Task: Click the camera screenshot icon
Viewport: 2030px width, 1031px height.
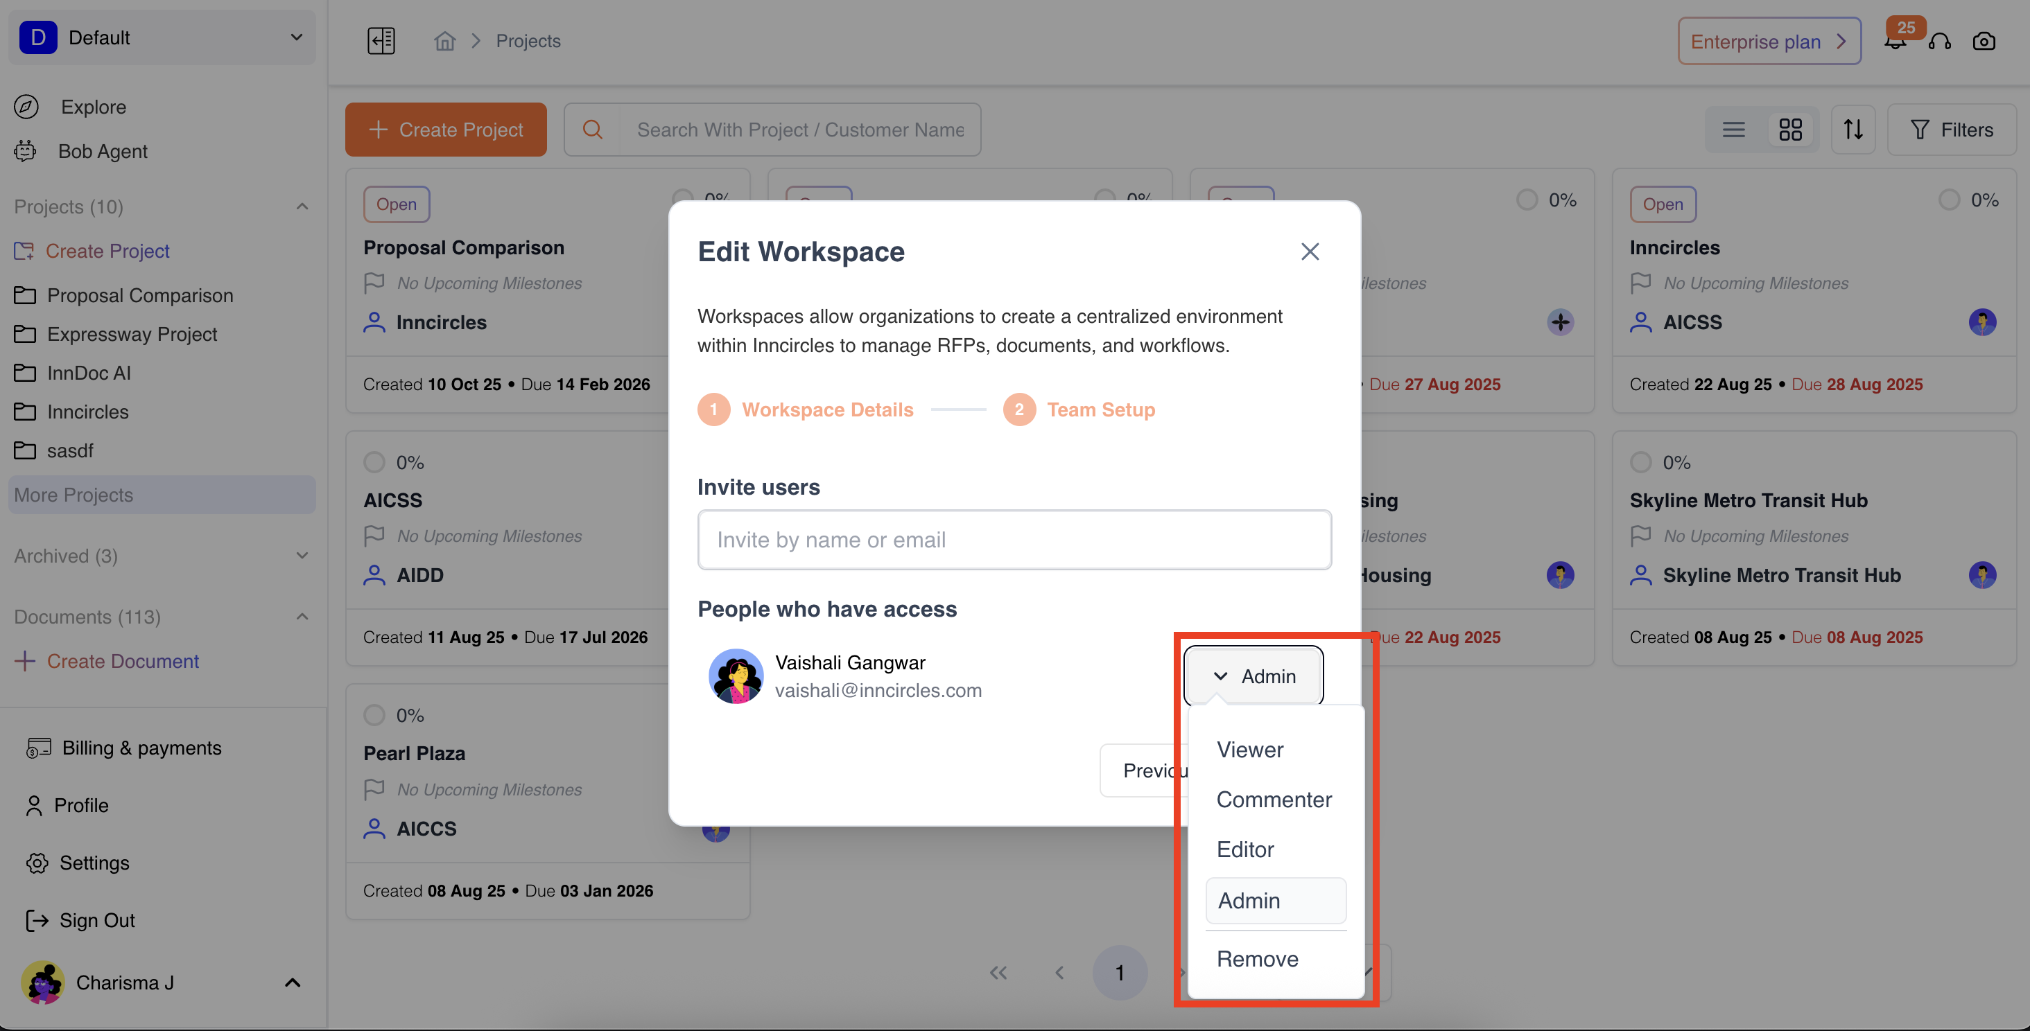Action: tap(1984, 42)
